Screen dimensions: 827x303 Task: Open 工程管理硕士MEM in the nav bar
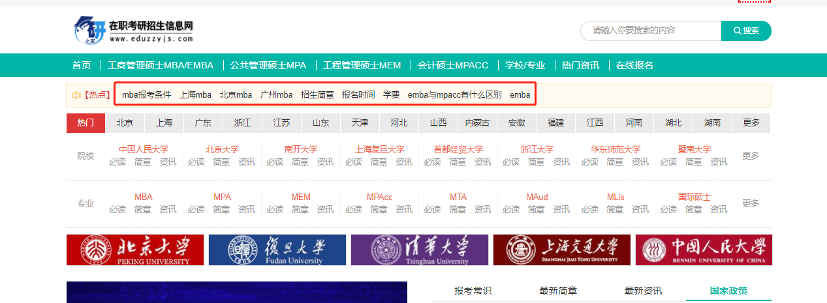(x=362, y=65)
